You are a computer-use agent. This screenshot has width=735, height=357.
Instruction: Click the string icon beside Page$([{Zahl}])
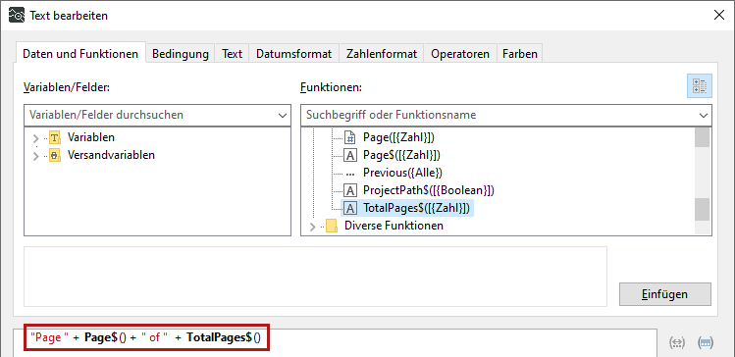350,155
